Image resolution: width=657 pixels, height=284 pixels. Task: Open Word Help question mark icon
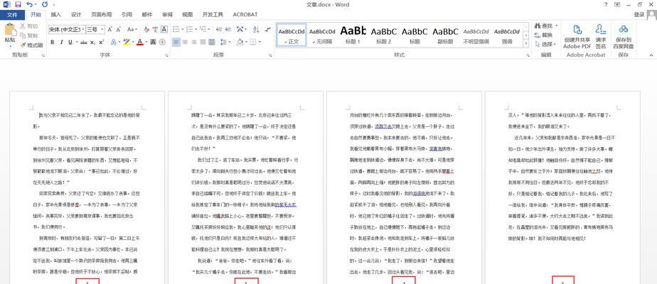pos(606,4)
